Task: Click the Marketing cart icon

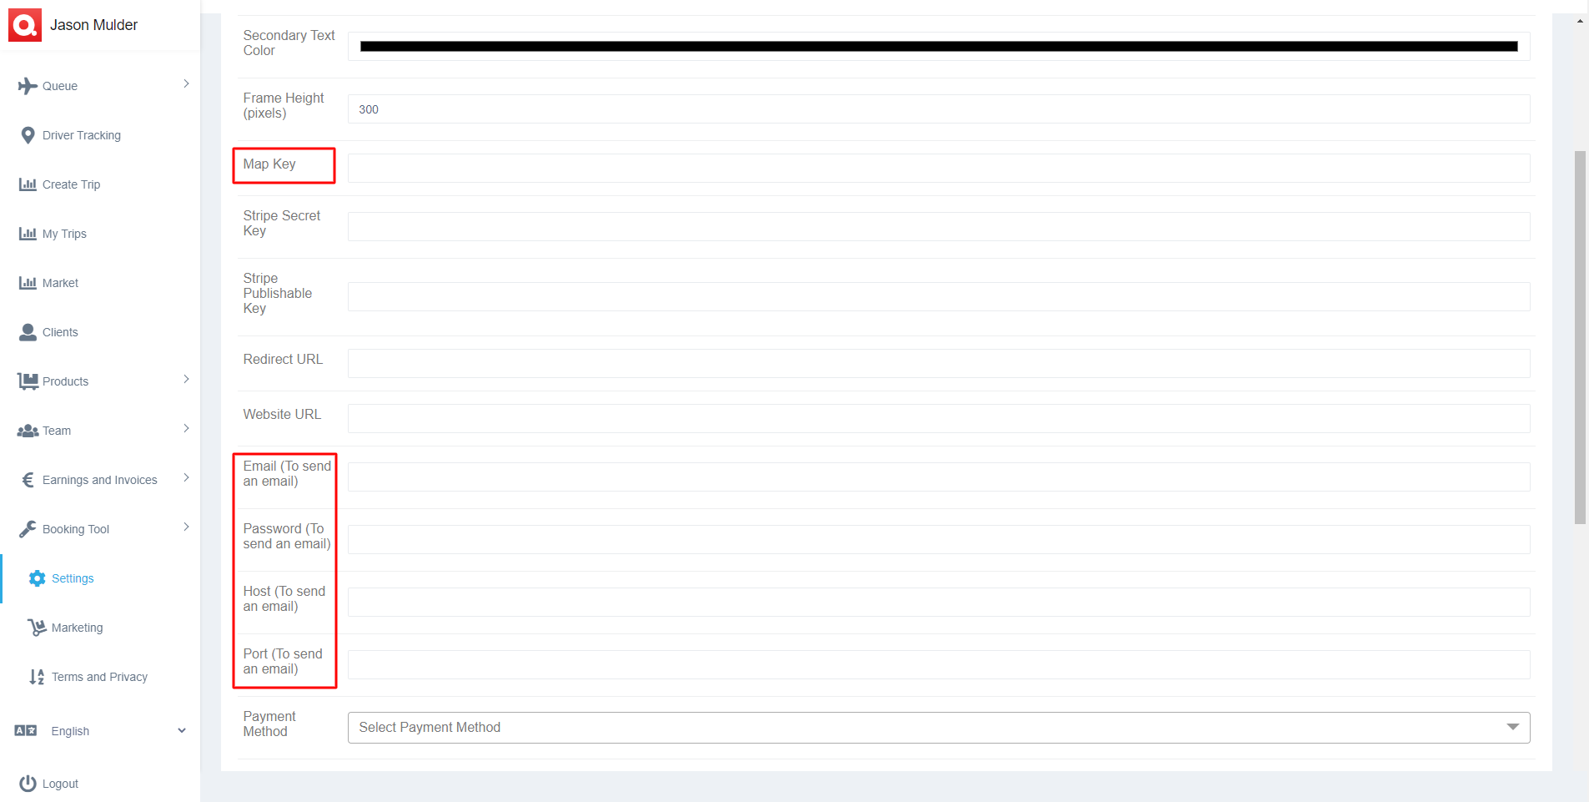Action: [x=37, y=628]
